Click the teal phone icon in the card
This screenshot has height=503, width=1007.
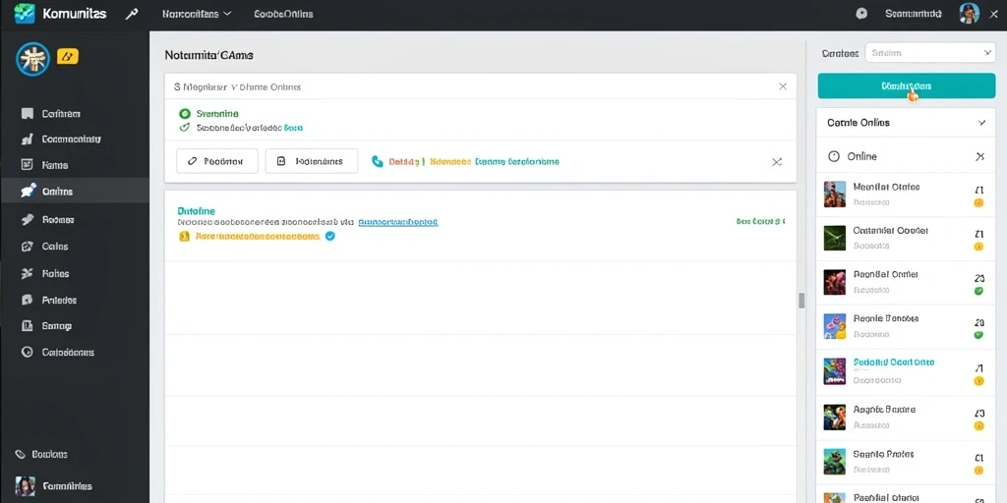pyautogui.click(x=377, y=162)
